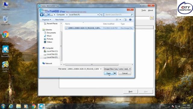Toggle the preview pane icon
The height and width of the screenshot is (109, 193).
point(125,20)
